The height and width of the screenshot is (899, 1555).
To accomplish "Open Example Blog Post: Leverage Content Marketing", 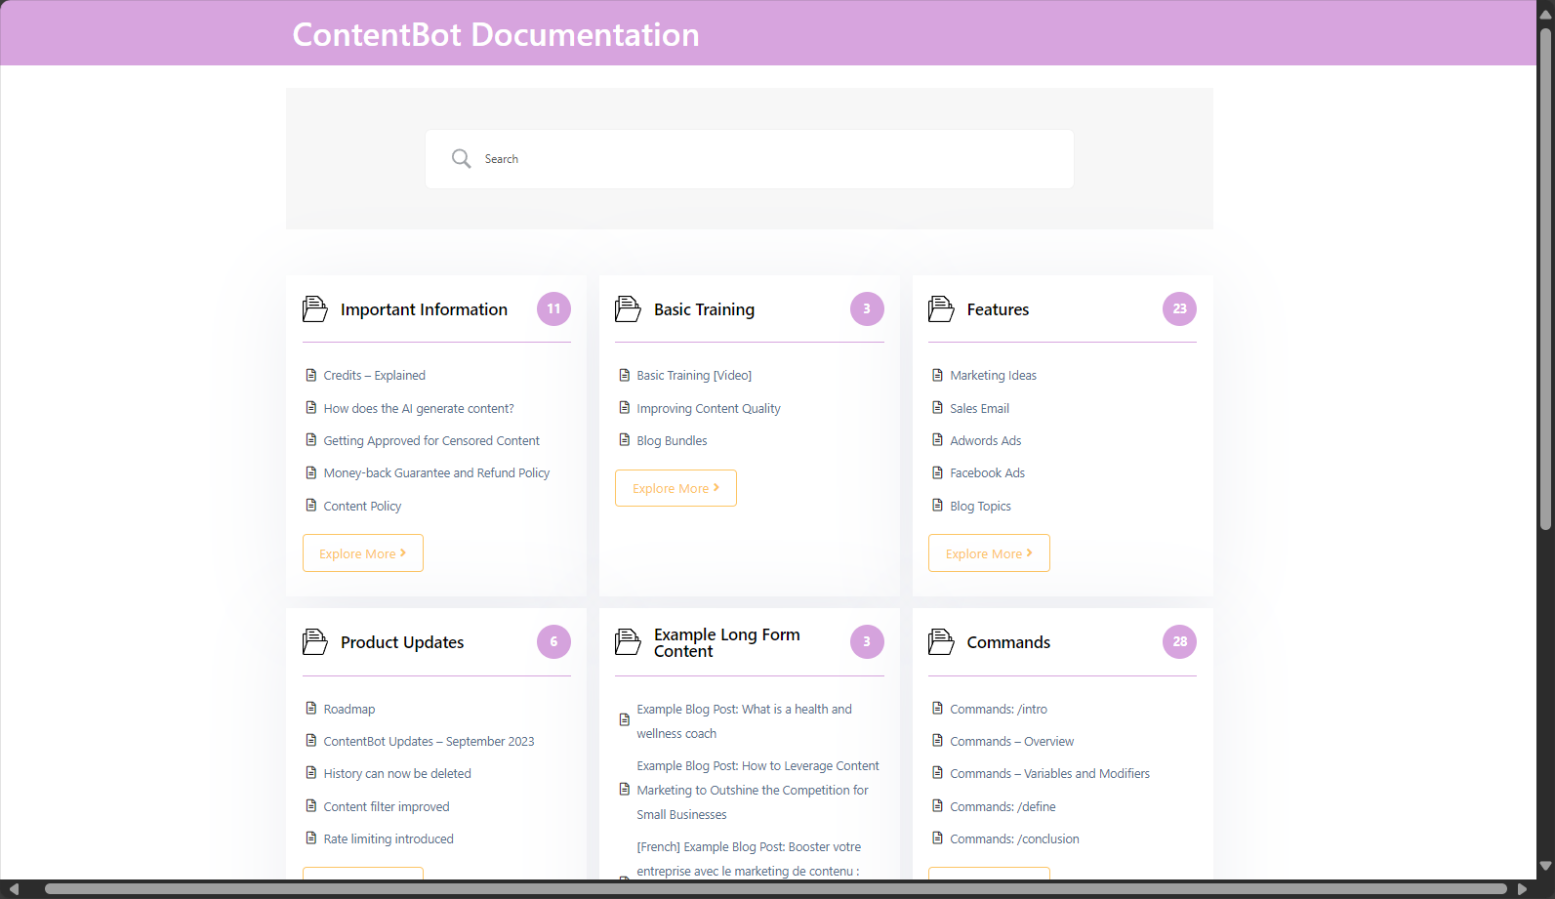I will click(x=758, y=791).
